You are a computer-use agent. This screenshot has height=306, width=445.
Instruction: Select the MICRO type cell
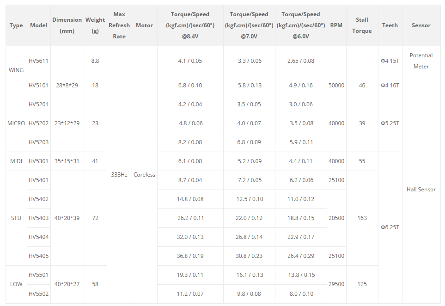pyautogui.click(x=16, y=123)
